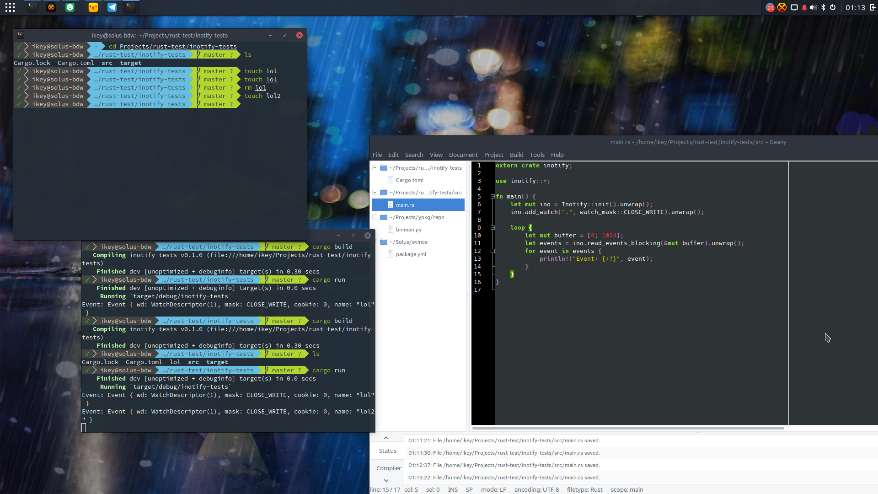Open the Telegram tray icon with 23 badge
The width and height of the screenshot is (878, 494).
pyautogui.click(x=770, y=7)
